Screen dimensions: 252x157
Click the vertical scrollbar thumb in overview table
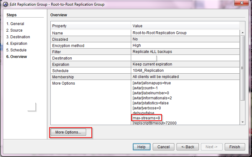(x=243, y=68)
